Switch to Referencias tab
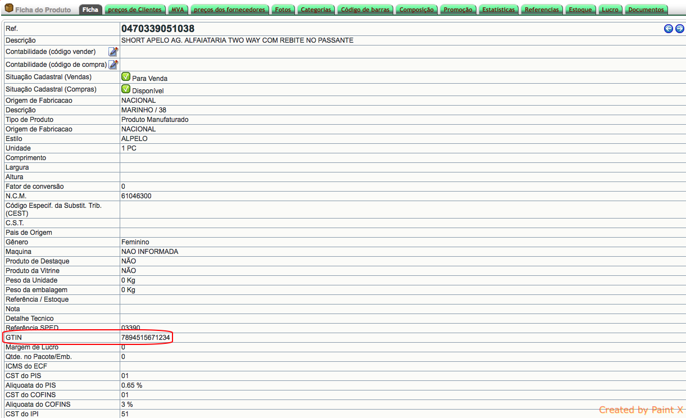The width and height of the screenshot is (686, 418). click(x=542, y=10)
